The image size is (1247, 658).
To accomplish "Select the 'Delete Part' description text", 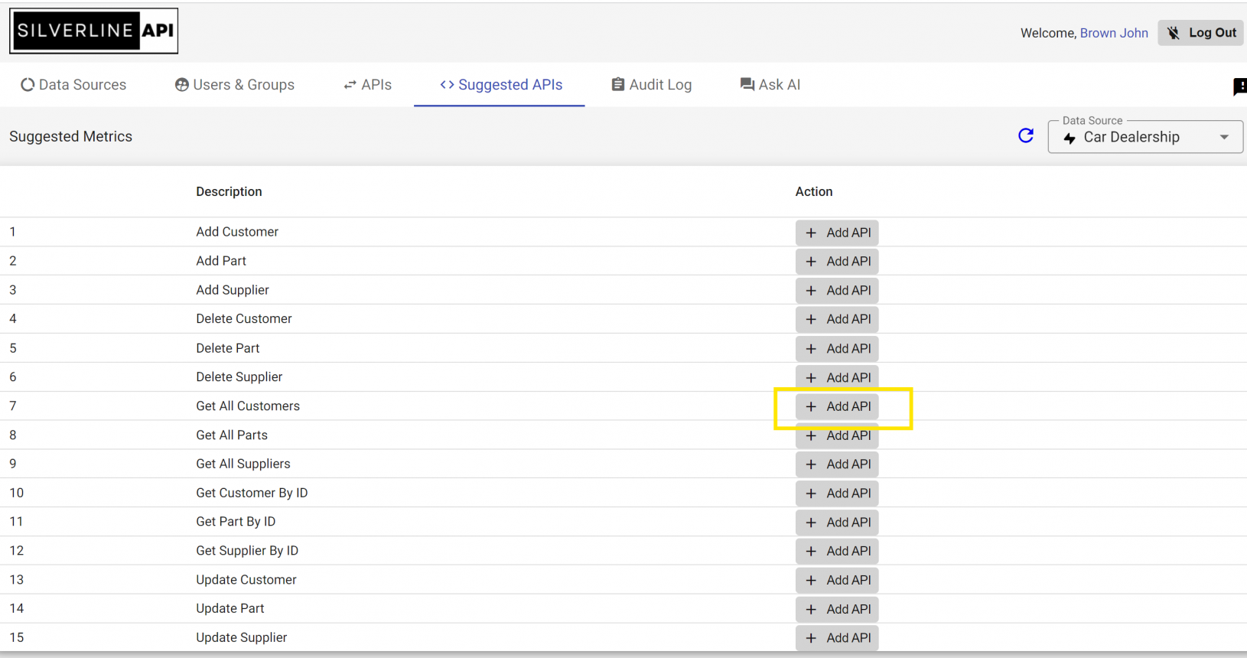I will pos(228,348).
